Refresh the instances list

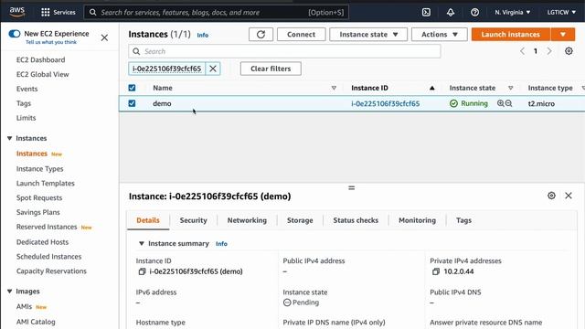[261, 35]
